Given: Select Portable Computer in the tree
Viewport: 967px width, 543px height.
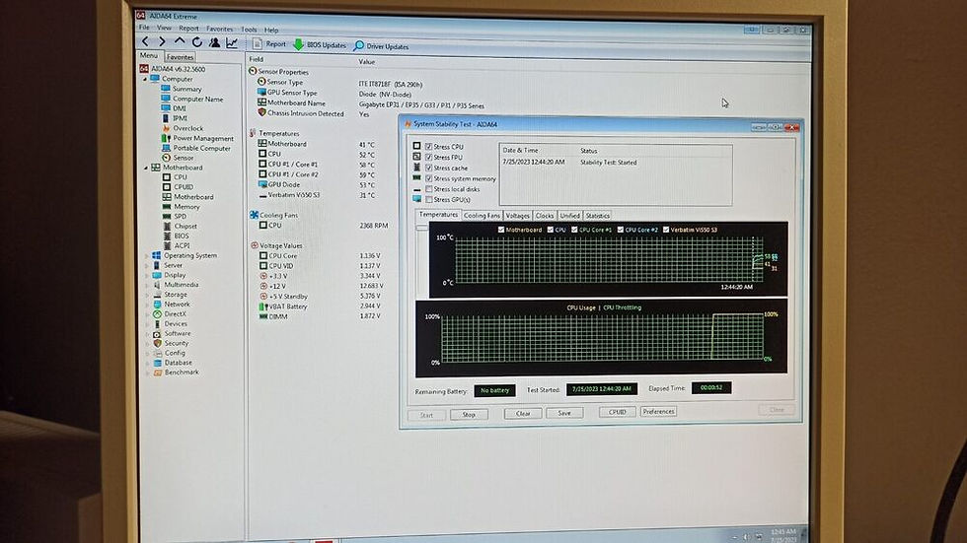Looking at the screenshot, I should click(x=201, y=148).
